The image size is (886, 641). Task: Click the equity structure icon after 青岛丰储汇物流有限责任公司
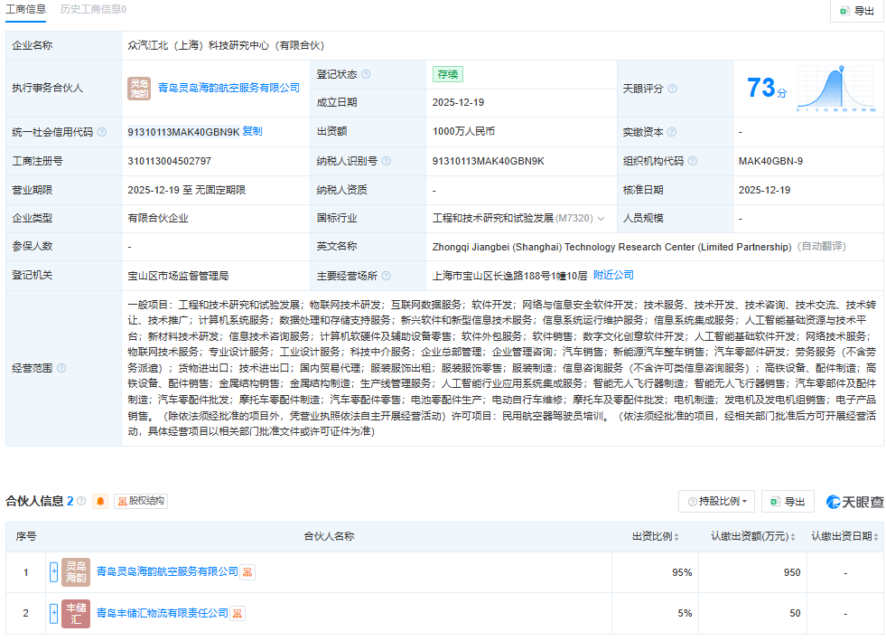pyautogui.click(x=238, y=614)
